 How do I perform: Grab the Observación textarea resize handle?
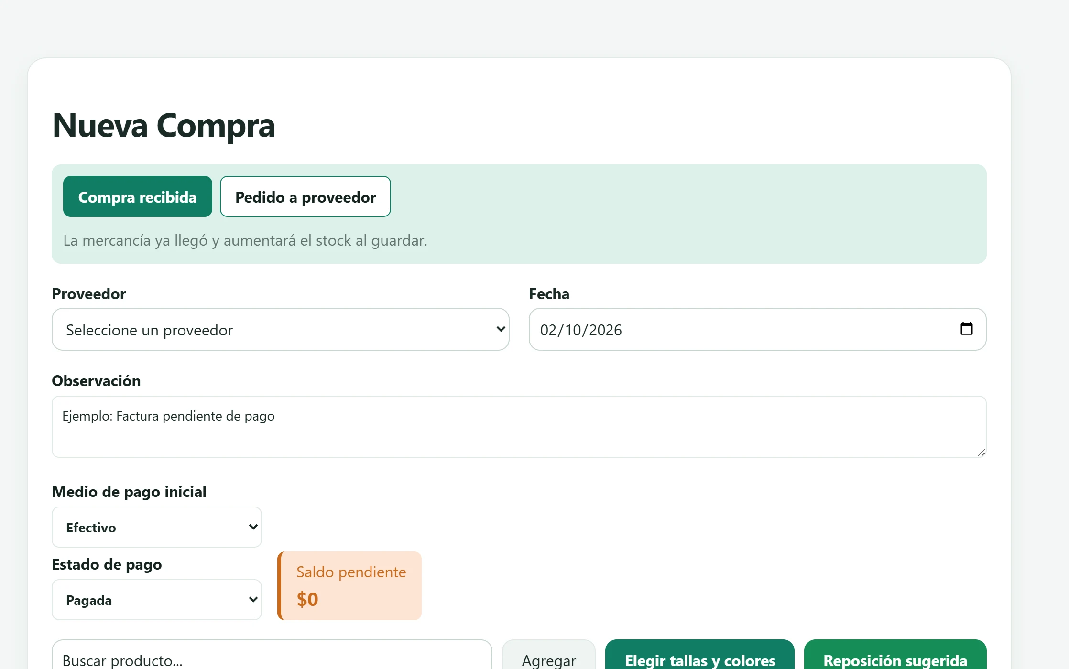point(981,453)
